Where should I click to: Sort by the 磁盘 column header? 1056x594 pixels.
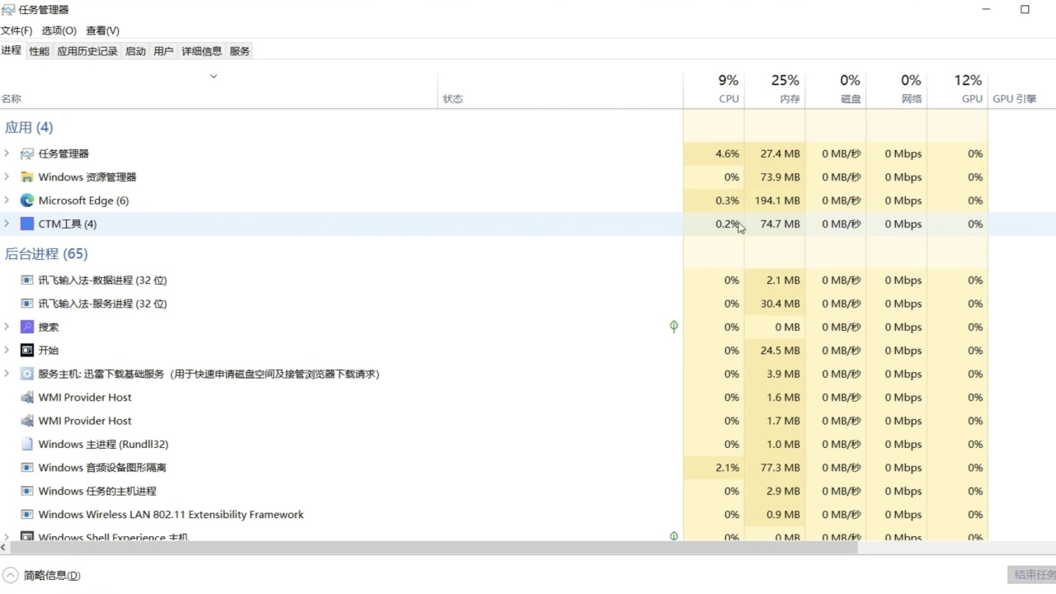(836, 90)
